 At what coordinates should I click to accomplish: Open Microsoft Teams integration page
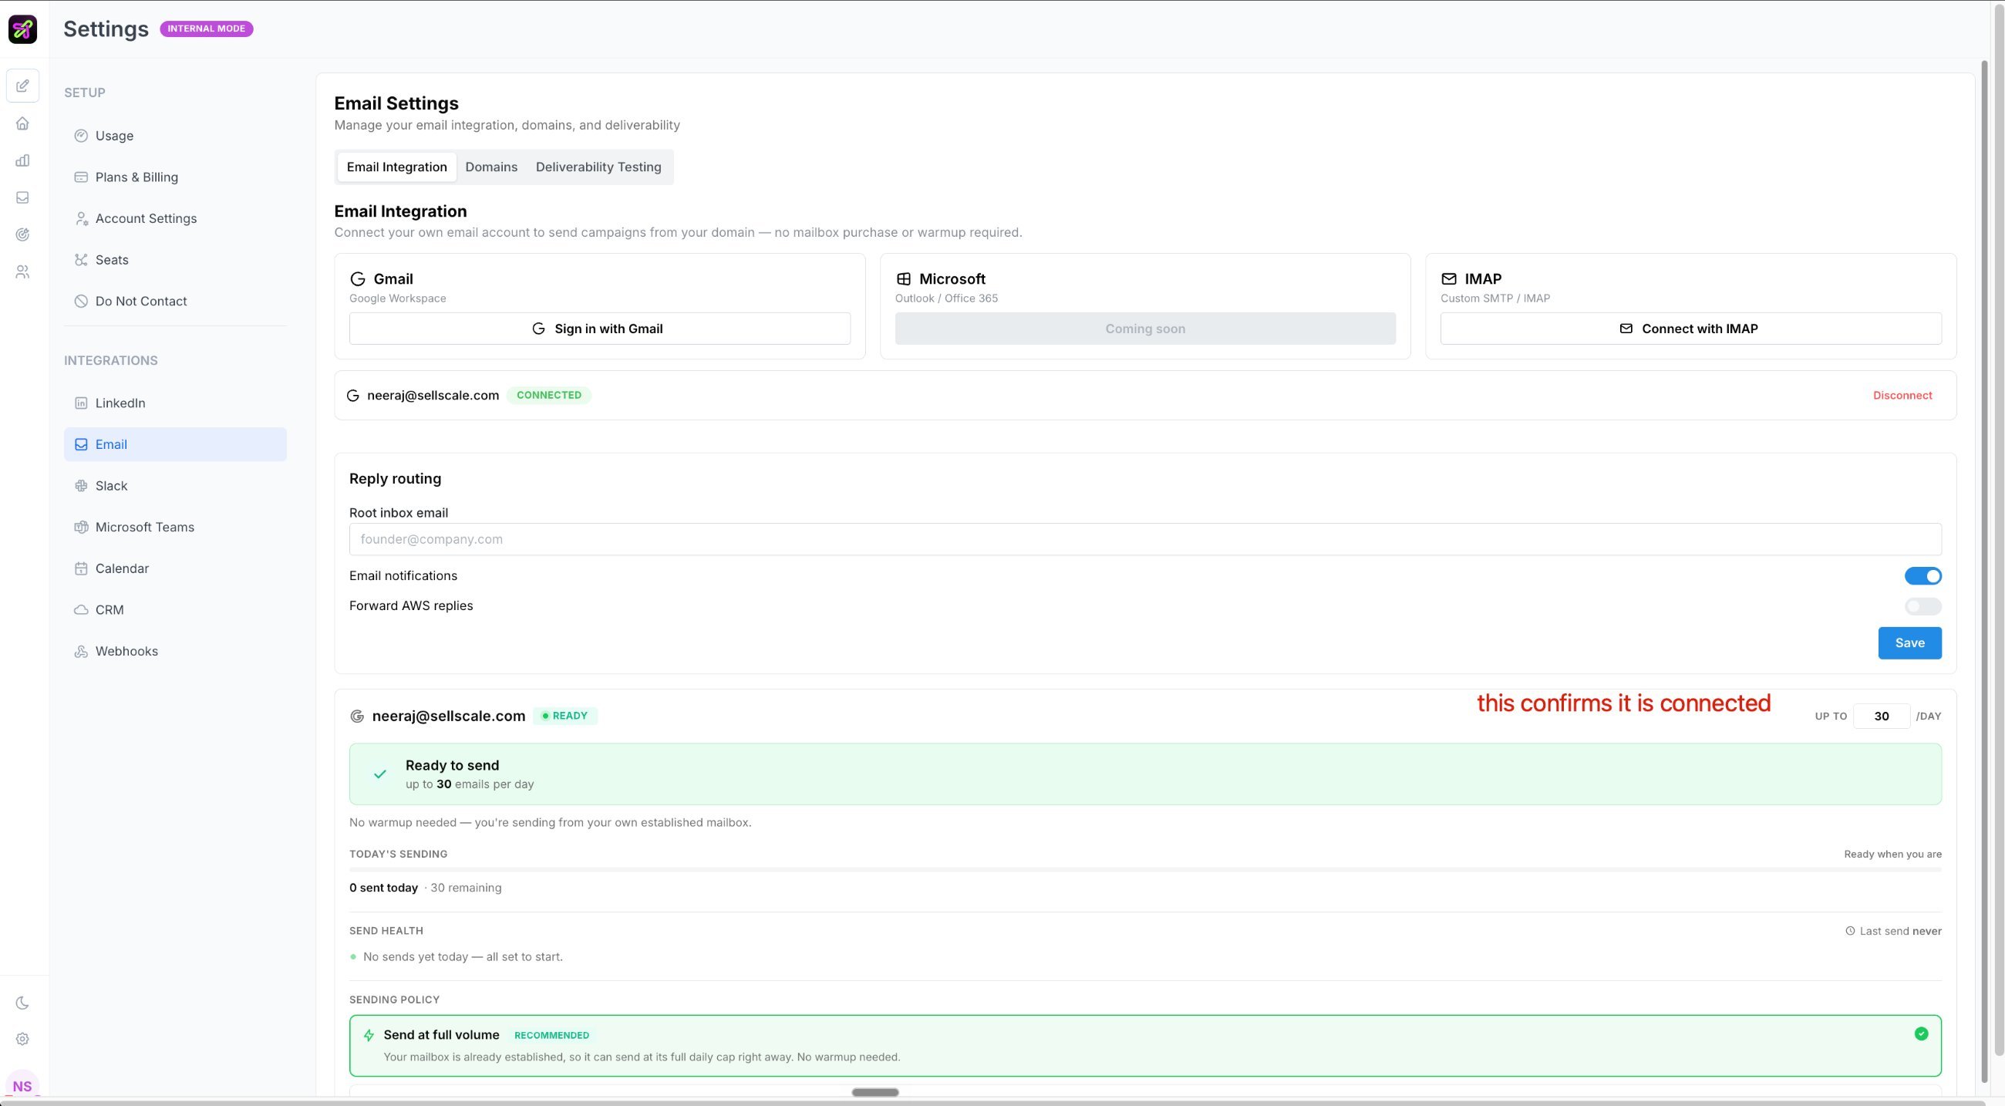pyautogui.click(x=175, y=527)
